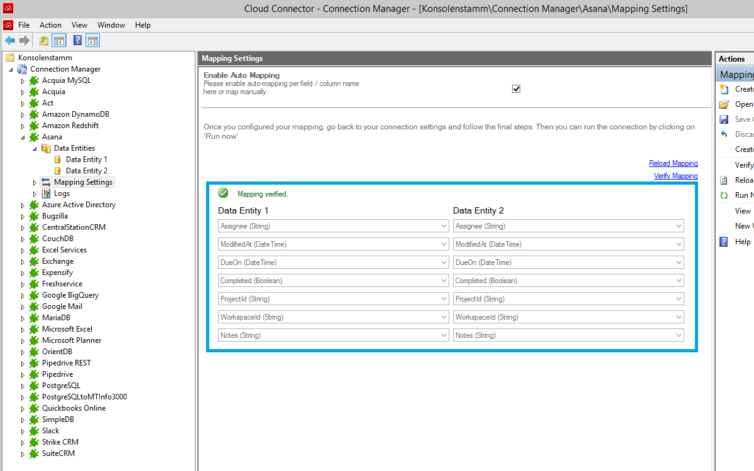
Task: Open the Data Entity 1 Notes dropdown
Action: pos(444,335)
